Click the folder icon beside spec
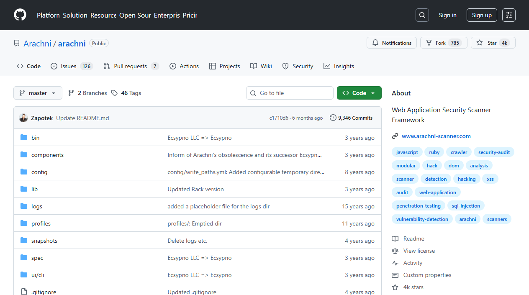Viewport: 529px width, 295px height. [24, 258]
